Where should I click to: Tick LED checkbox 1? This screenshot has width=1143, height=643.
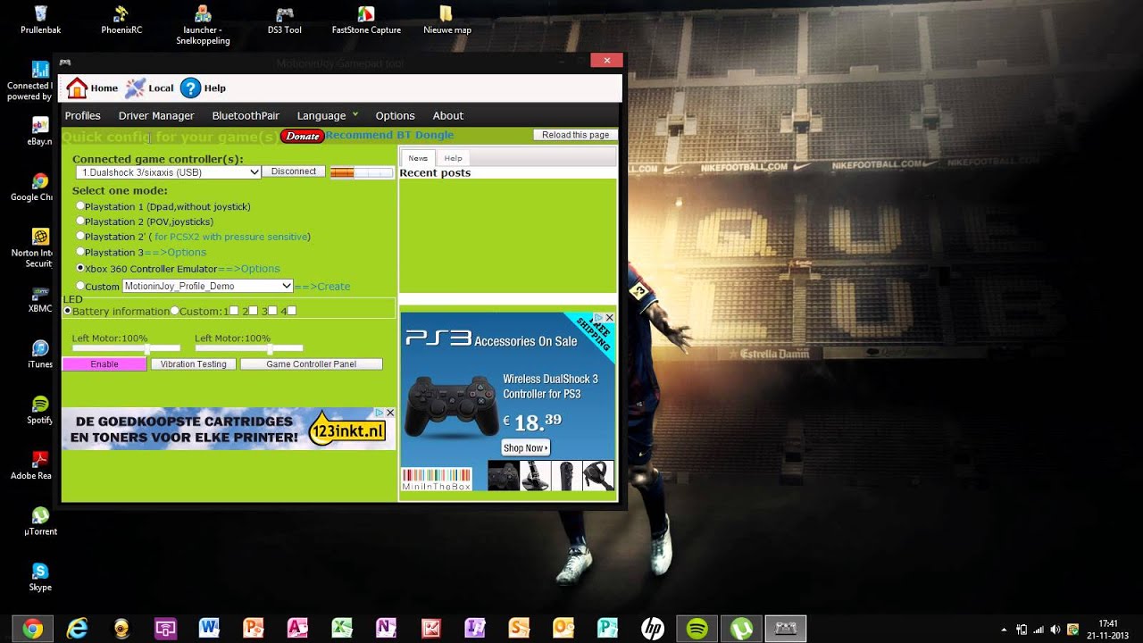234,311
